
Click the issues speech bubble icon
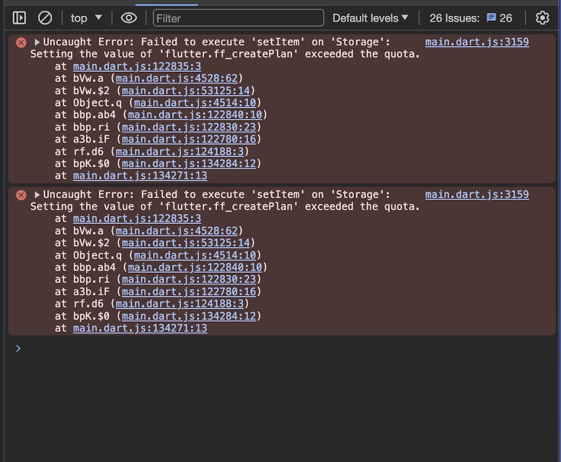point(491,17)
